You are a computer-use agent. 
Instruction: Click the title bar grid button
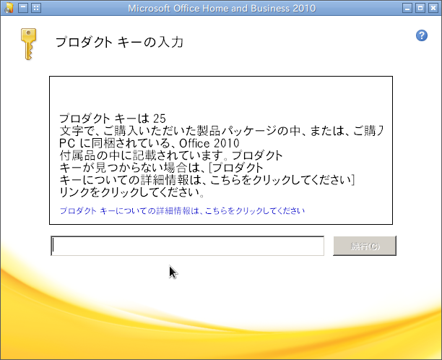click(36, 8)
